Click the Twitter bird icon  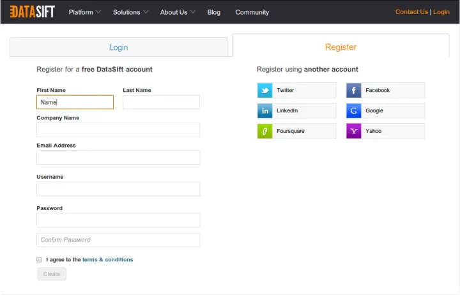click(265, 91)
